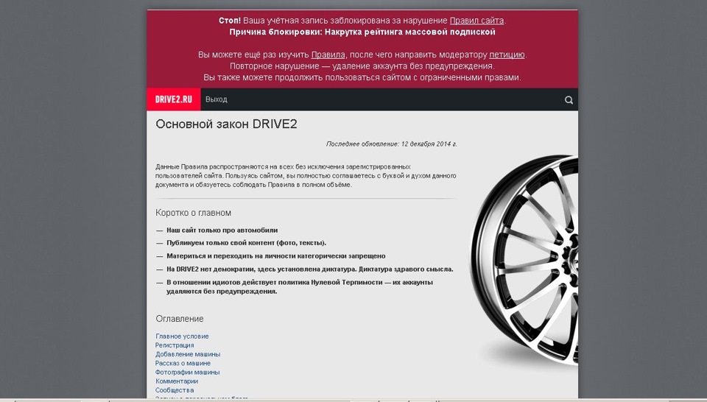Click the Причина блокировки banner text

click(362, 32)
